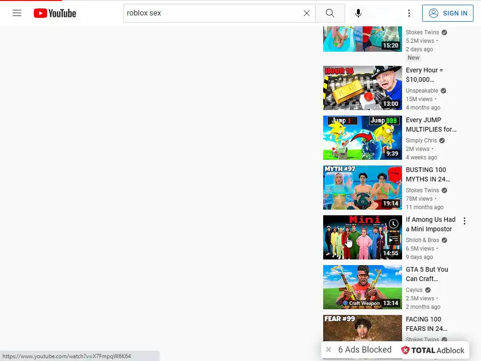Click '9 days ago' text

click(x=419, y=257)
